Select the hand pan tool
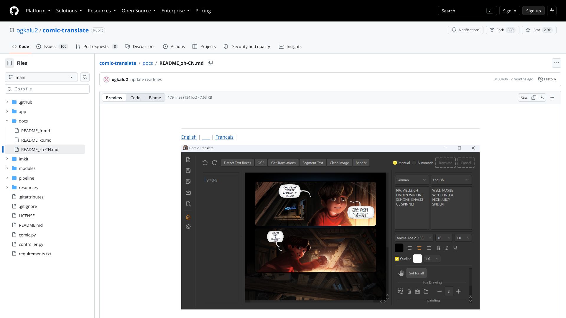The image size is (566, 318). coord(401,273)
